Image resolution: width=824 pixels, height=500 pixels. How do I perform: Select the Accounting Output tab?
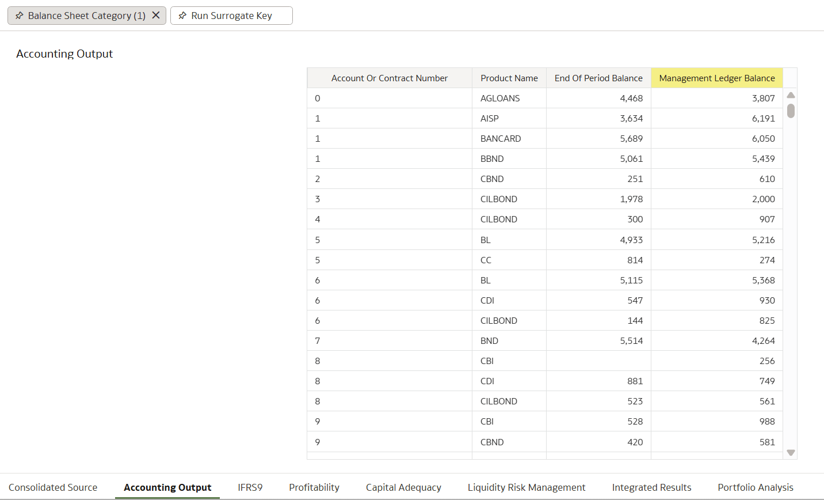coord(167,487)
